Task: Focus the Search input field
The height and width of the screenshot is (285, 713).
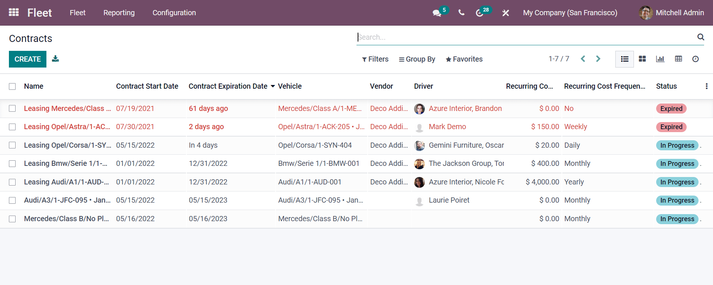Action: [525, 37]
